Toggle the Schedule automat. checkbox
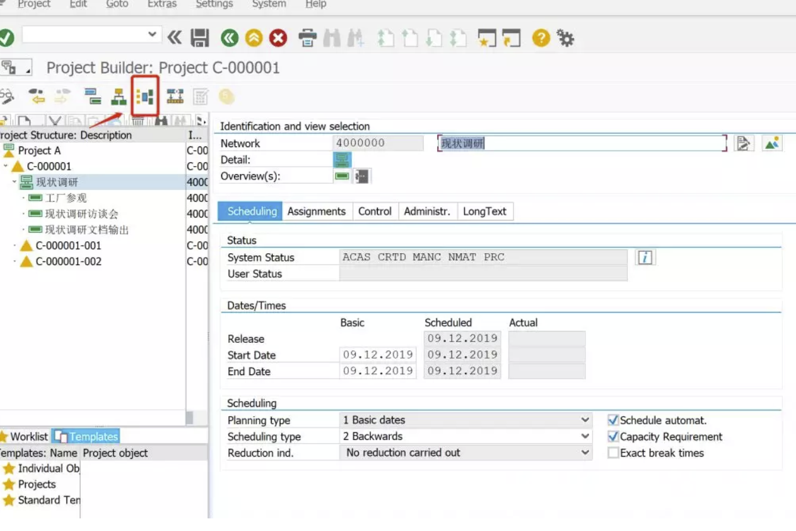The height and width of the screenshot is (531, 796). [613, 420]
